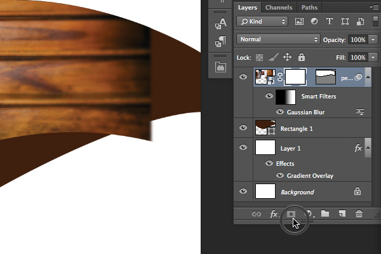This screenshot has height=254, width=381.
Task: Collapse Layer 1 effects list
Action: click(368, 148)
